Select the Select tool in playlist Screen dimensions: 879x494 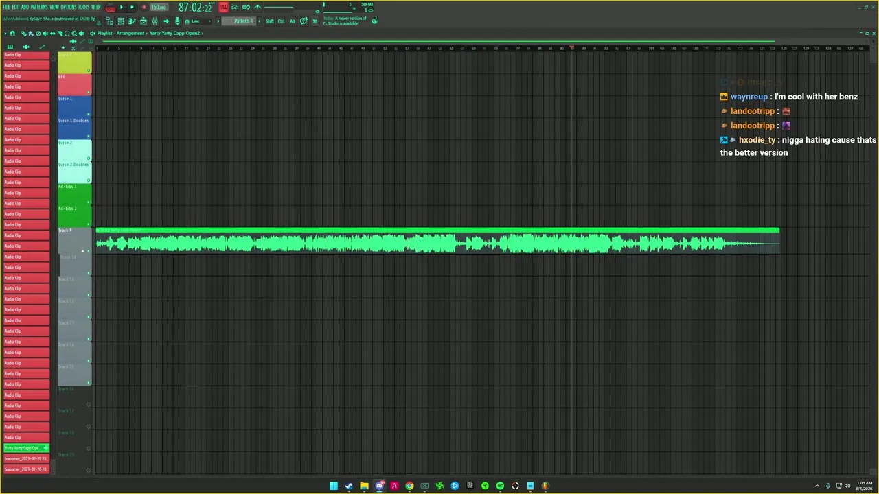67,33
